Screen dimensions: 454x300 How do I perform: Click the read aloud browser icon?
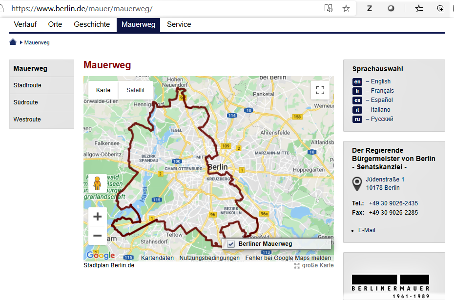pos(329,8)
